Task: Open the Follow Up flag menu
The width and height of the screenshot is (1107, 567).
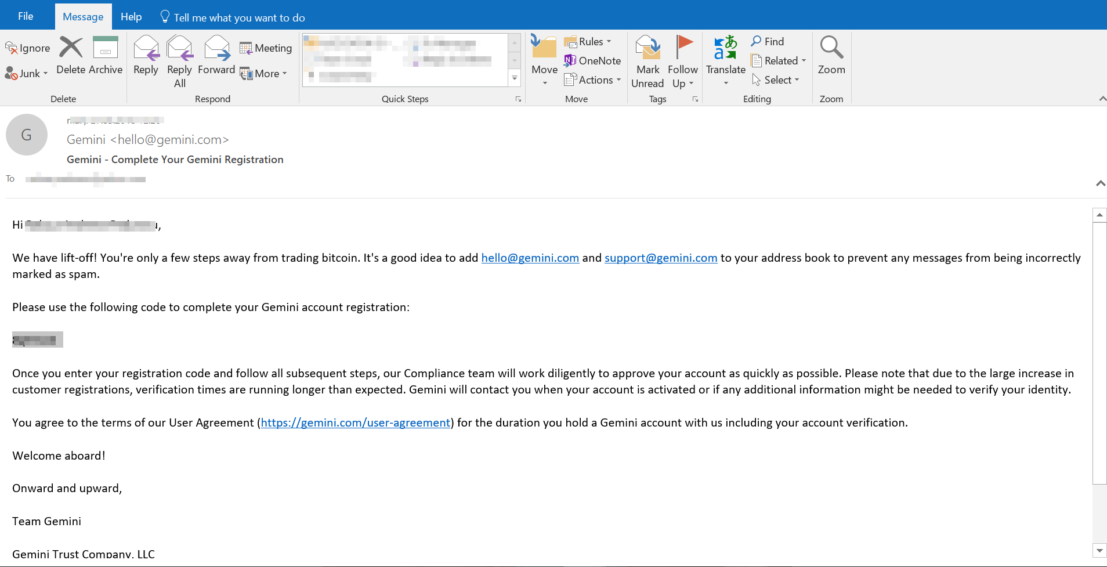Action: click(682, 62)
